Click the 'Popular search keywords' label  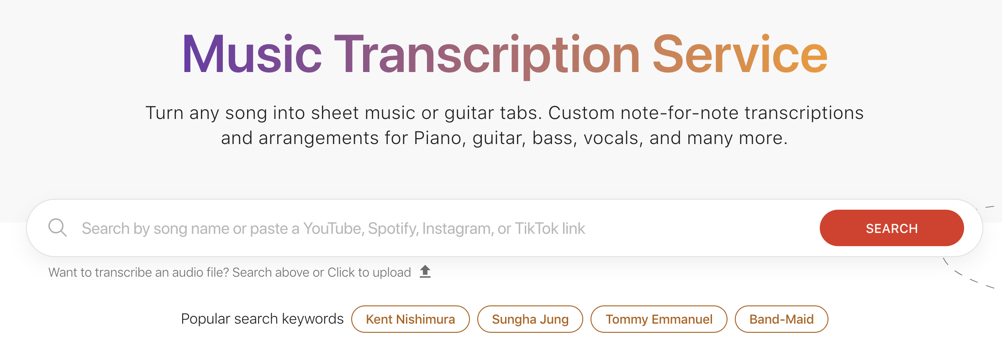262,319
